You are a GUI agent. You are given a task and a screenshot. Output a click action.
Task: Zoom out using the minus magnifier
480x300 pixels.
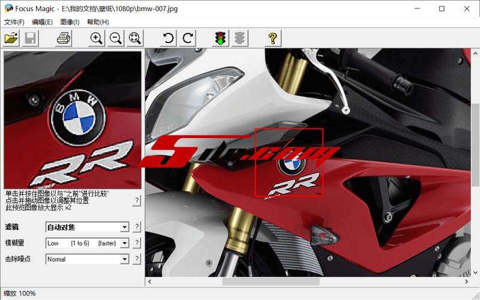coord(116,38)
